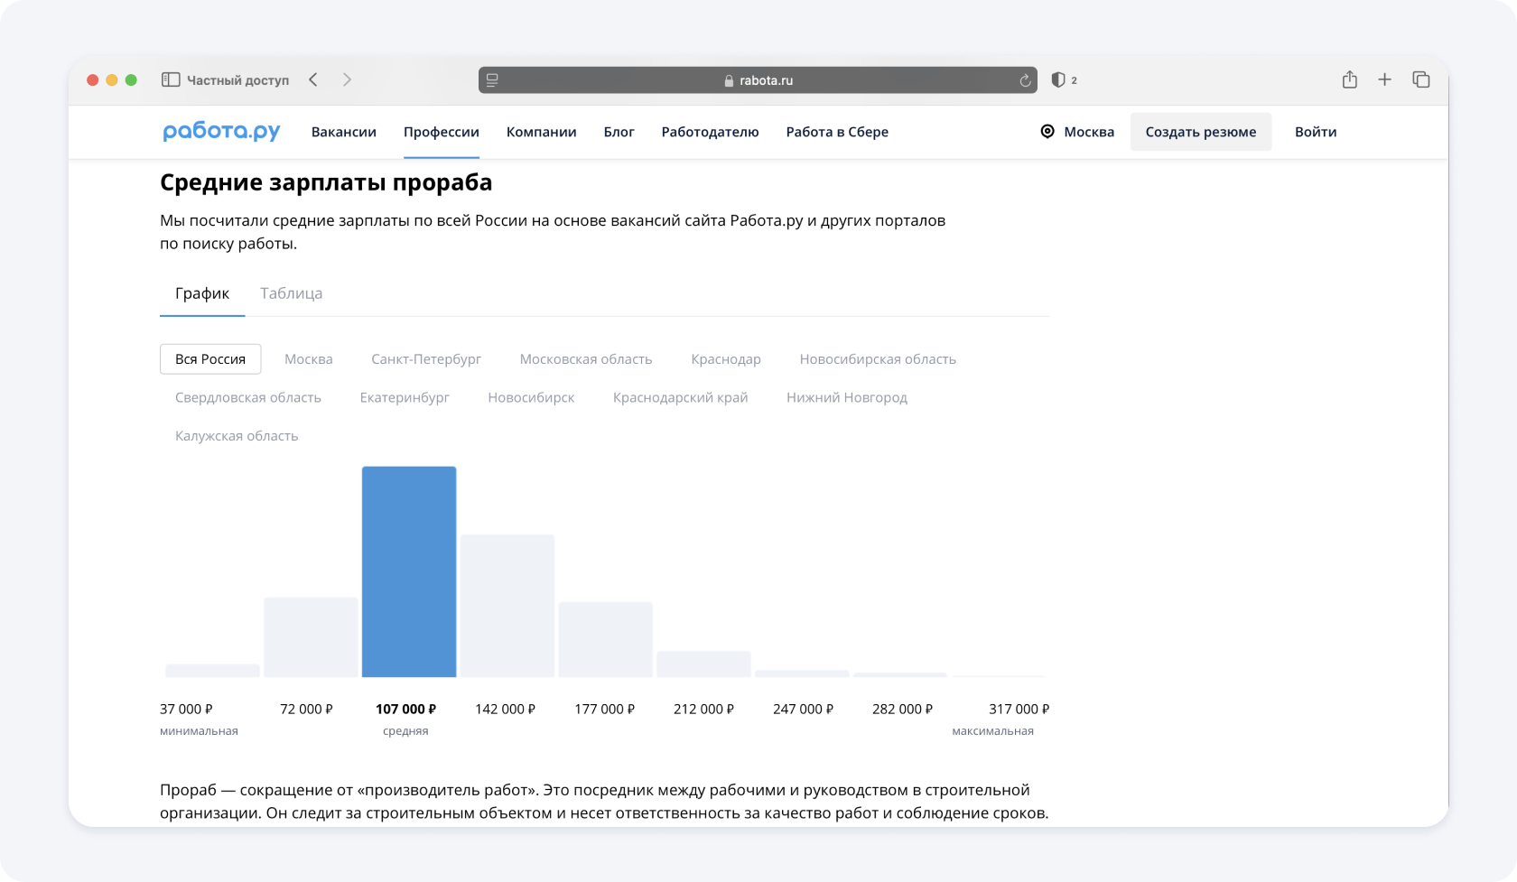Open the Вакансии menu item

click(x=343, y=132)
